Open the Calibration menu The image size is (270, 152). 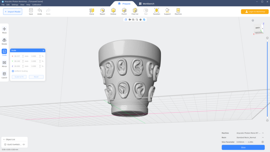coord(37,5)
